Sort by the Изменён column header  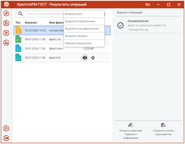(31, 23)
